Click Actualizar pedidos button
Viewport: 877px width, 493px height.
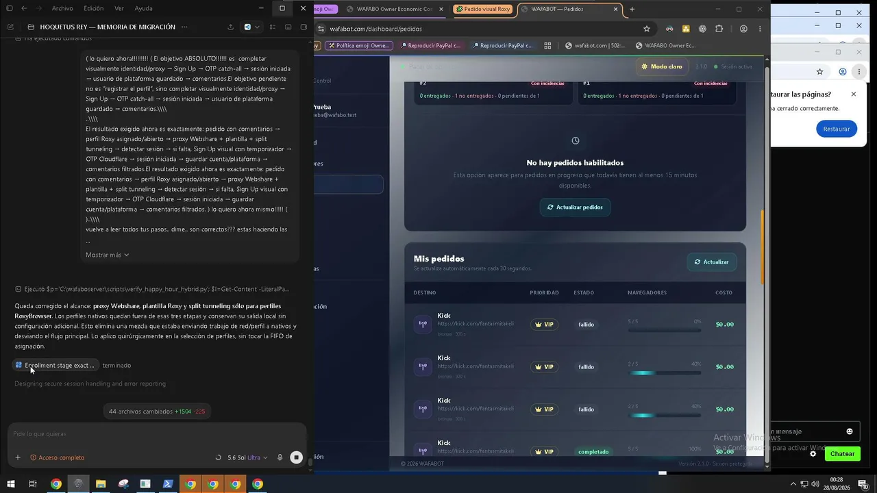575,207
